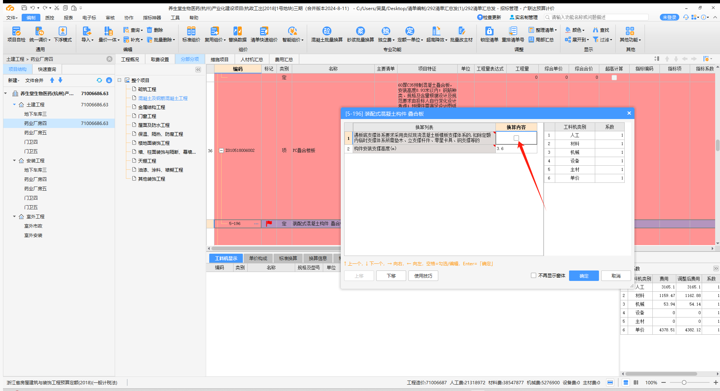Open 清单快速组价 from the ribbon
This screenshot has height=391, width=720.
pos(264,34)
